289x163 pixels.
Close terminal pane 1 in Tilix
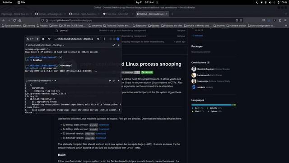click(119, 45)
